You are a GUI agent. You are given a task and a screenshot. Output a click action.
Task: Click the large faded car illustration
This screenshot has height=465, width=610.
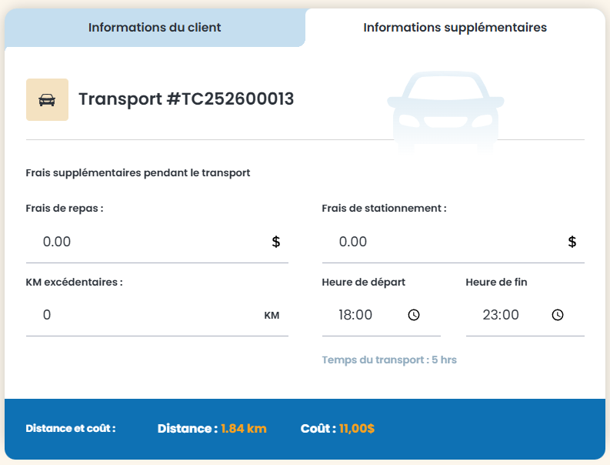pyautogui.click(x=445, y=108)
